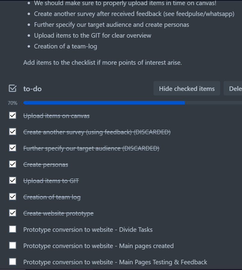Check the Divide Tasks to-do item
The width and height of the screenshot is (242, 270).
point(12,229)
